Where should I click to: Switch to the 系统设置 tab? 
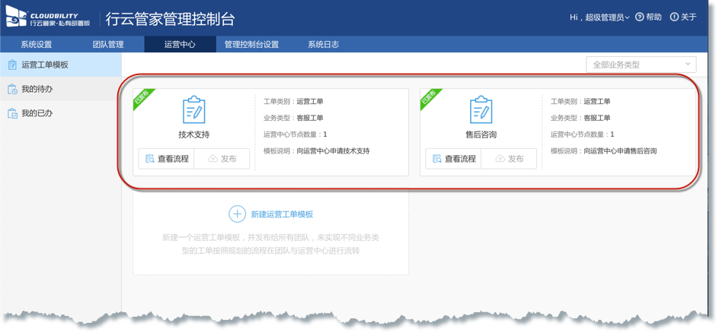pyautogui.click(x=36, y=45)
